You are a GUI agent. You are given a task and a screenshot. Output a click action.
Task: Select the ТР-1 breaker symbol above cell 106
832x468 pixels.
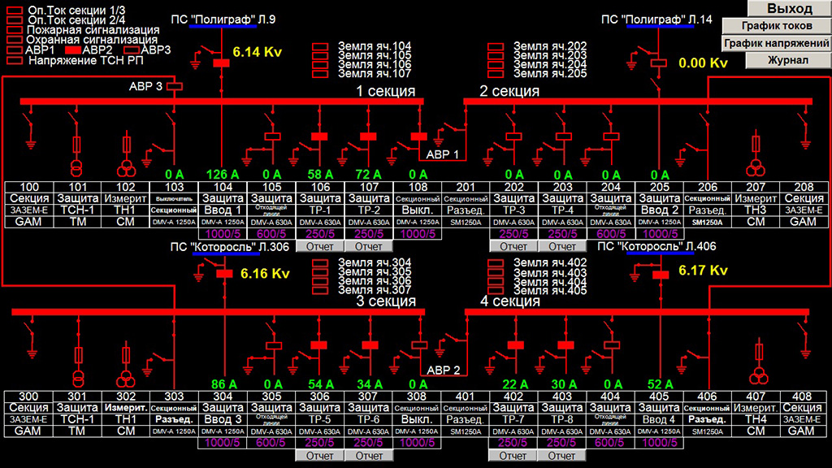(x=319, y=136)
